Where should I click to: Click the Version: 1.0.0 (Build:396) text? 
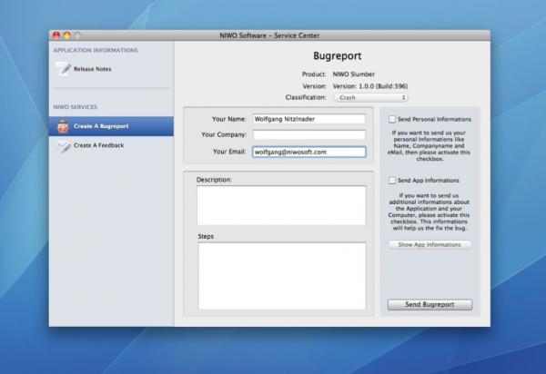click(369, 86)
